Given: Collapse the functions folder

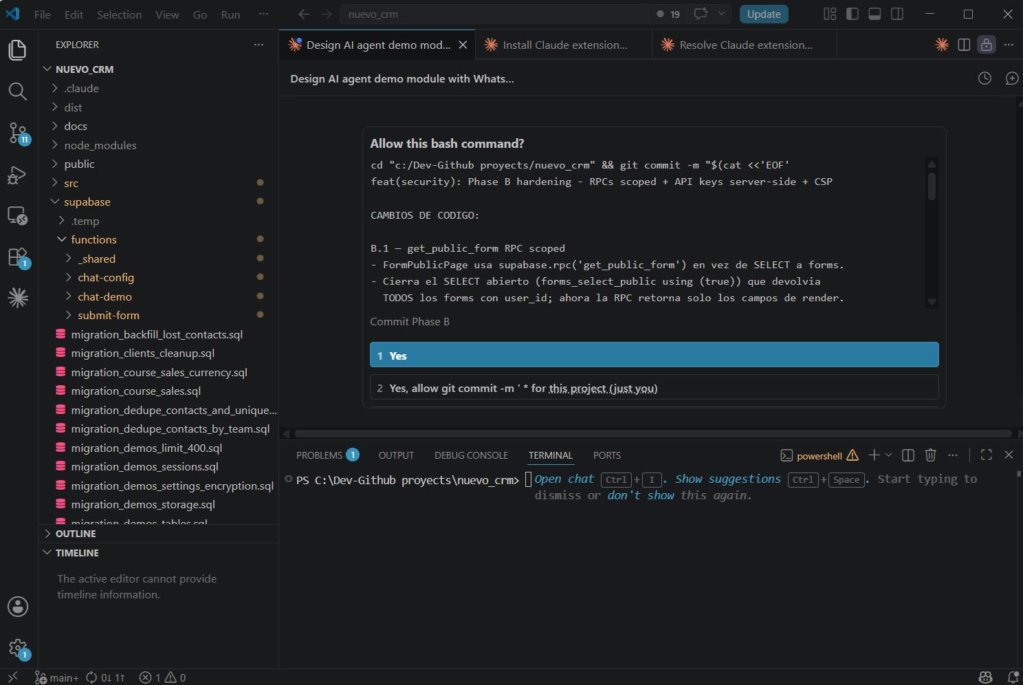Looking at the screenshot, I should coord(62,239).
